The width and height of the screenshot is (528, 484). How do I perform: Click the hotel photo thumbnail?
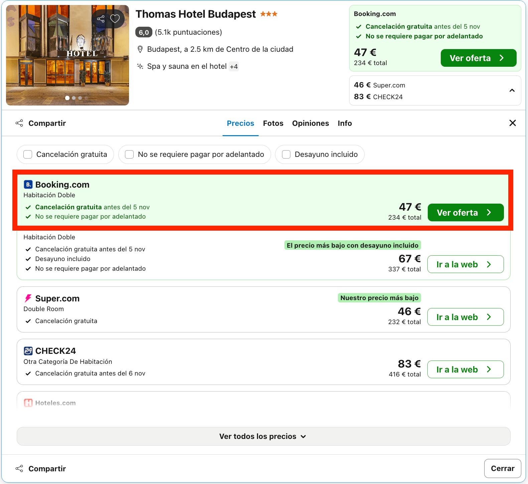pos(68,55)
